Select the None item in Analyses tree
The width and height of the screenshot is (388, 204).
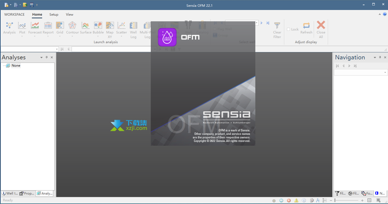16,66
